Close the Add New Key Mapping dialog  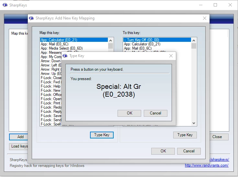click(x=205, y=18)
